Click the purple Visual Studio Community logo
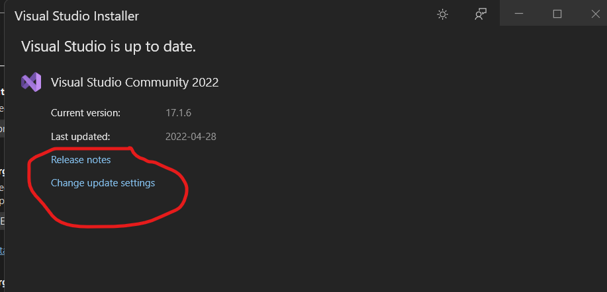The image size is (607, 292). 31,82
